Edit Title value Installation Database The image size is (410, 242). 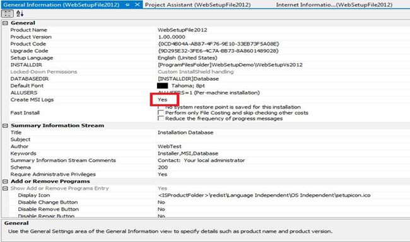pyautogui.click(x=185, y=132)
